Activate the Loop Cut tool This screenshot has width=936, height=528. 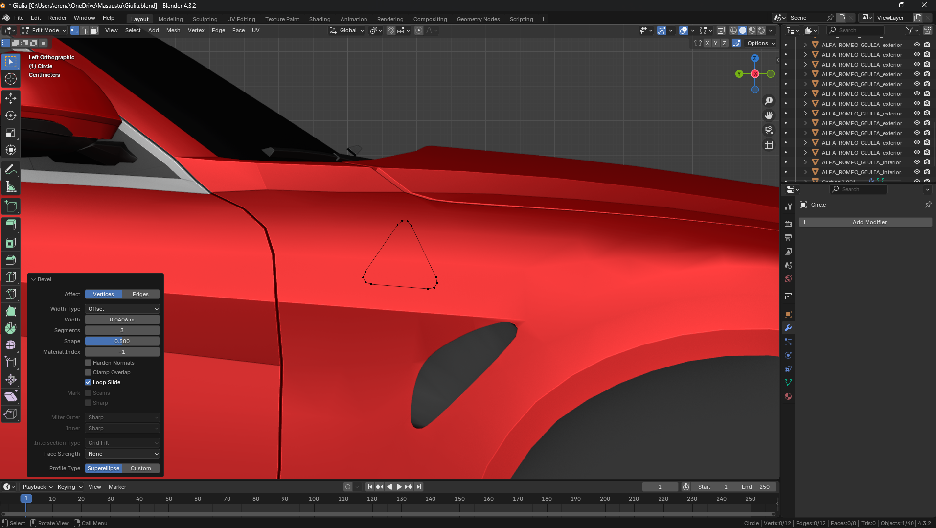click(x=11, y=277)
